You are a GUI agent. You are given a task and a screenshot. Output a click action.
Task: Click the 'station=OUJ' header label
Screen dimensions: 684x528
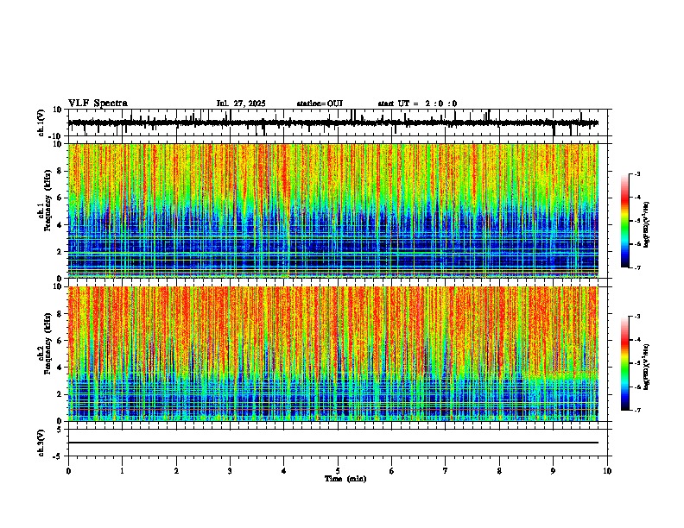(320, 104)
